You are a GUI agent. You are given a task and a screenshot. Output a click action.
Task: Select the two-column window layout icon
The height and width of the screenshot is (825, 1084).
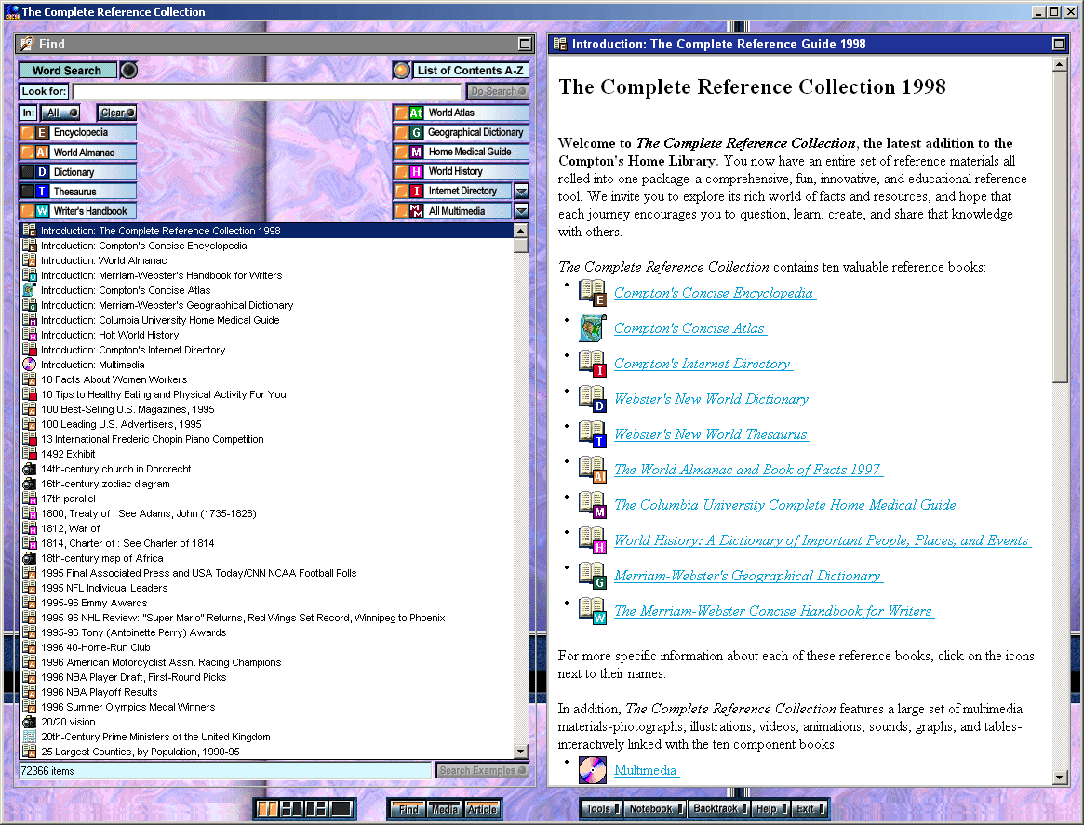pyautogui.click(x=268, y=809)
